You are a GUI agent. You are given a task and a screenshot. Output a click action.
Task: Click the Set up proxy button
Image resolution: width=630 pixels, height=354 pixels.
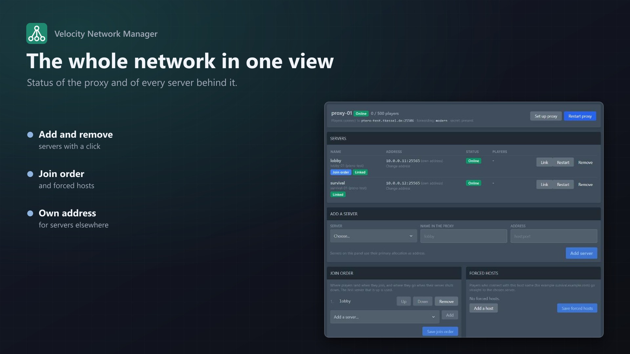546,116
